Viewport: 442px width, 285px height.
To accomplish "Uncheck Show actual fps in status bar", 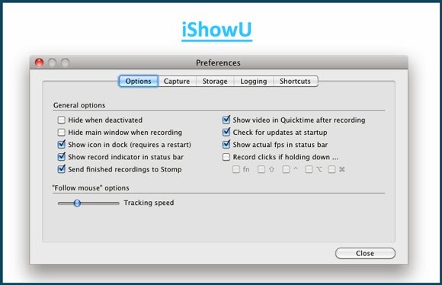I will click(x=226, y=145).
